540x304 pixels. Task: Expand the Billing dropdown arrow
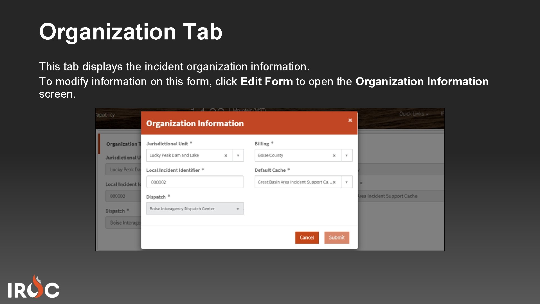click(346, 155)
